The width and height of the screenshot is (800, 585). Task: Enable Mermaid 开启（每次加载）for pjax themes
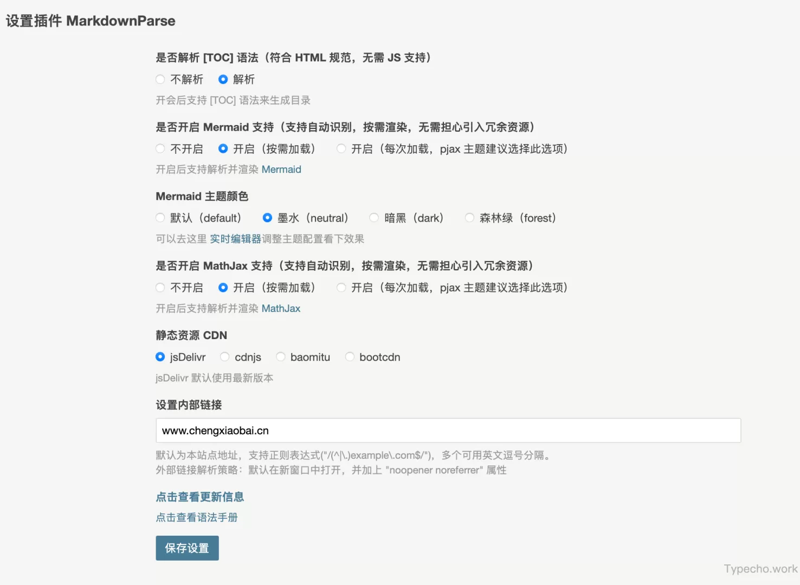tap(341, 148)
